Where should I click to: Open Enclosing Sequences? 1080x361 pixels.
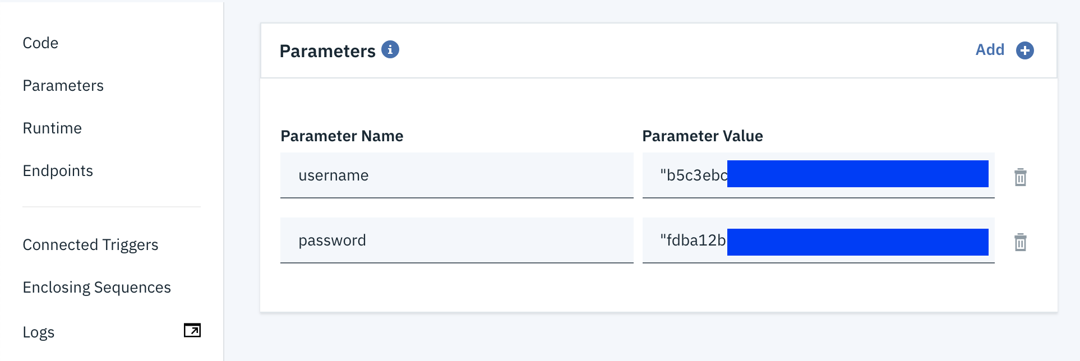(x=97, y=288)
